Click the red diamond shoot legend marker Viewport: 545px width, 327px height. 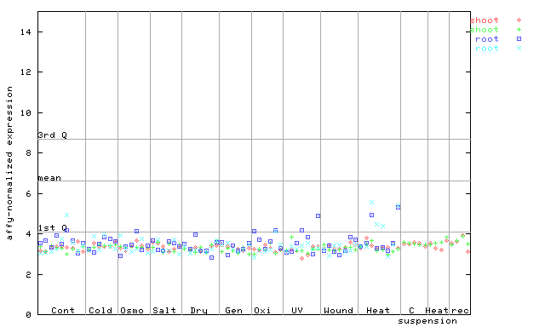pos(519,20)
